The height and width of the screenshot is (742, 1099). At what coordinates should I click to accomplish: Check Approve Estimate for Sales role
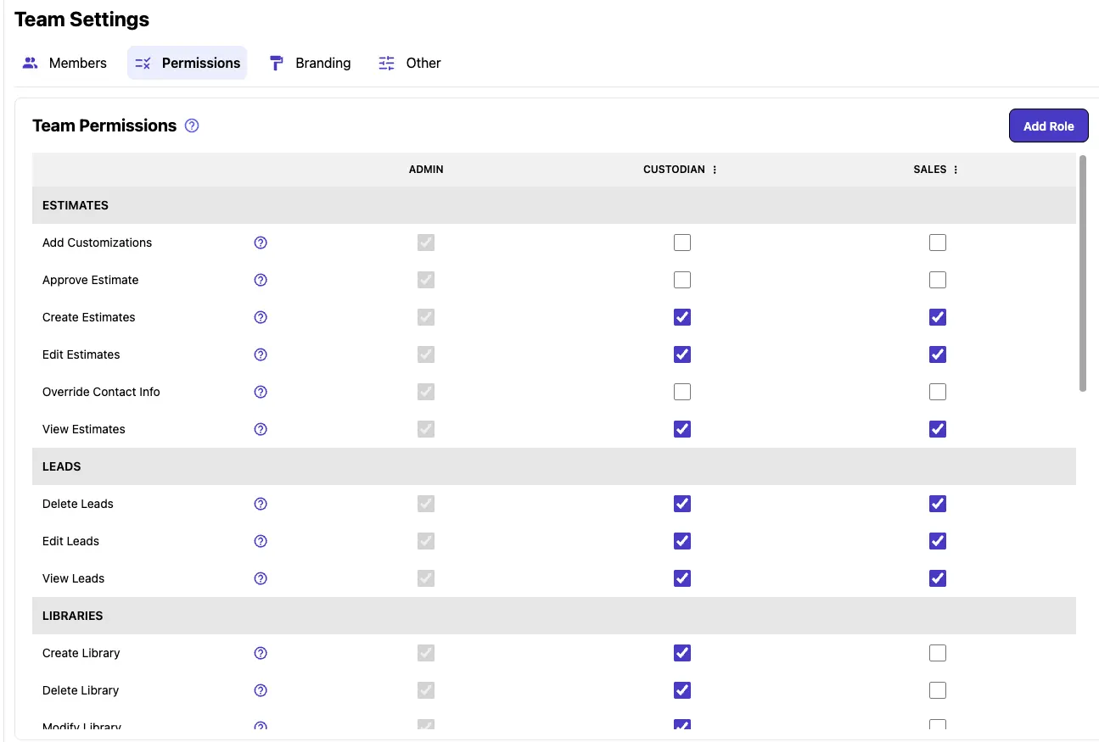click(937, 280)
